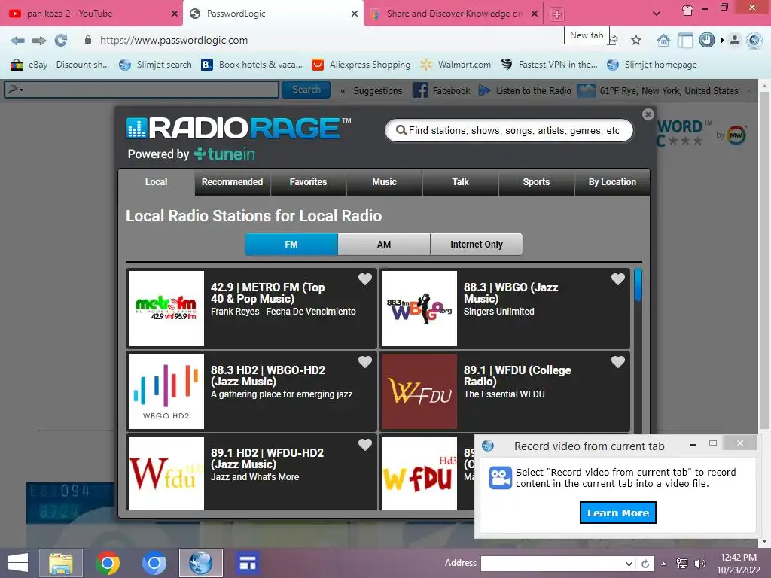Click the browser back arrow

click(x=18, y=41)
